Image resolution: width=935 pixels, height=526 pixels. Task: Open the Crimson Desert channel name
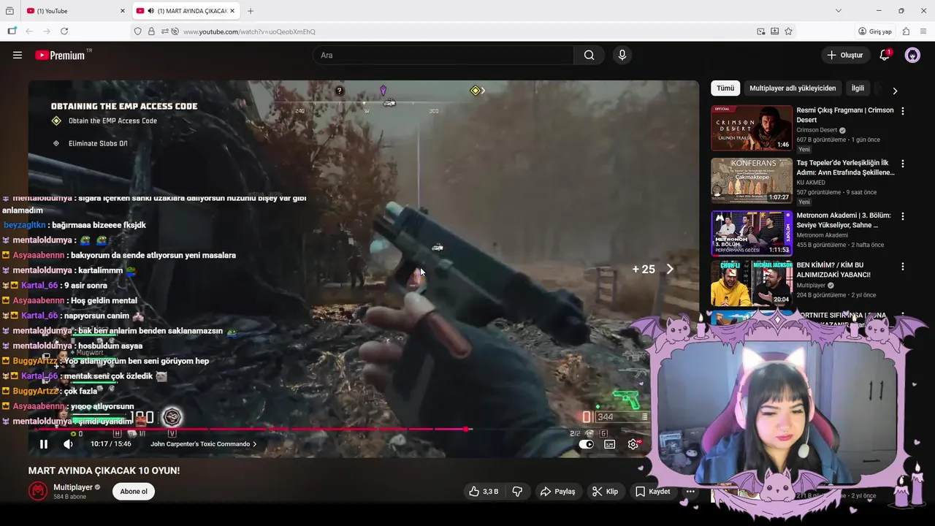click(817, 130)
